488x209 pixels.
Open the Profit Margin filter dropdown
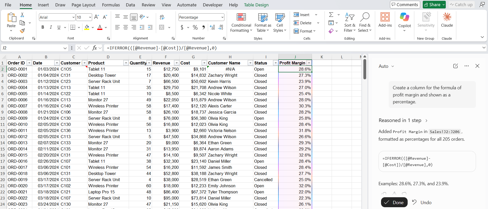pos(309,63)
